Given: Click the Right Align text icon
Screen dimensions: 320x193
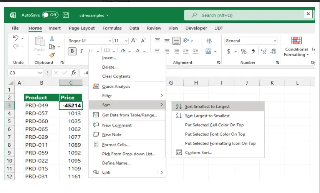Looking at the screenshot, I should (x=176, y=51).
